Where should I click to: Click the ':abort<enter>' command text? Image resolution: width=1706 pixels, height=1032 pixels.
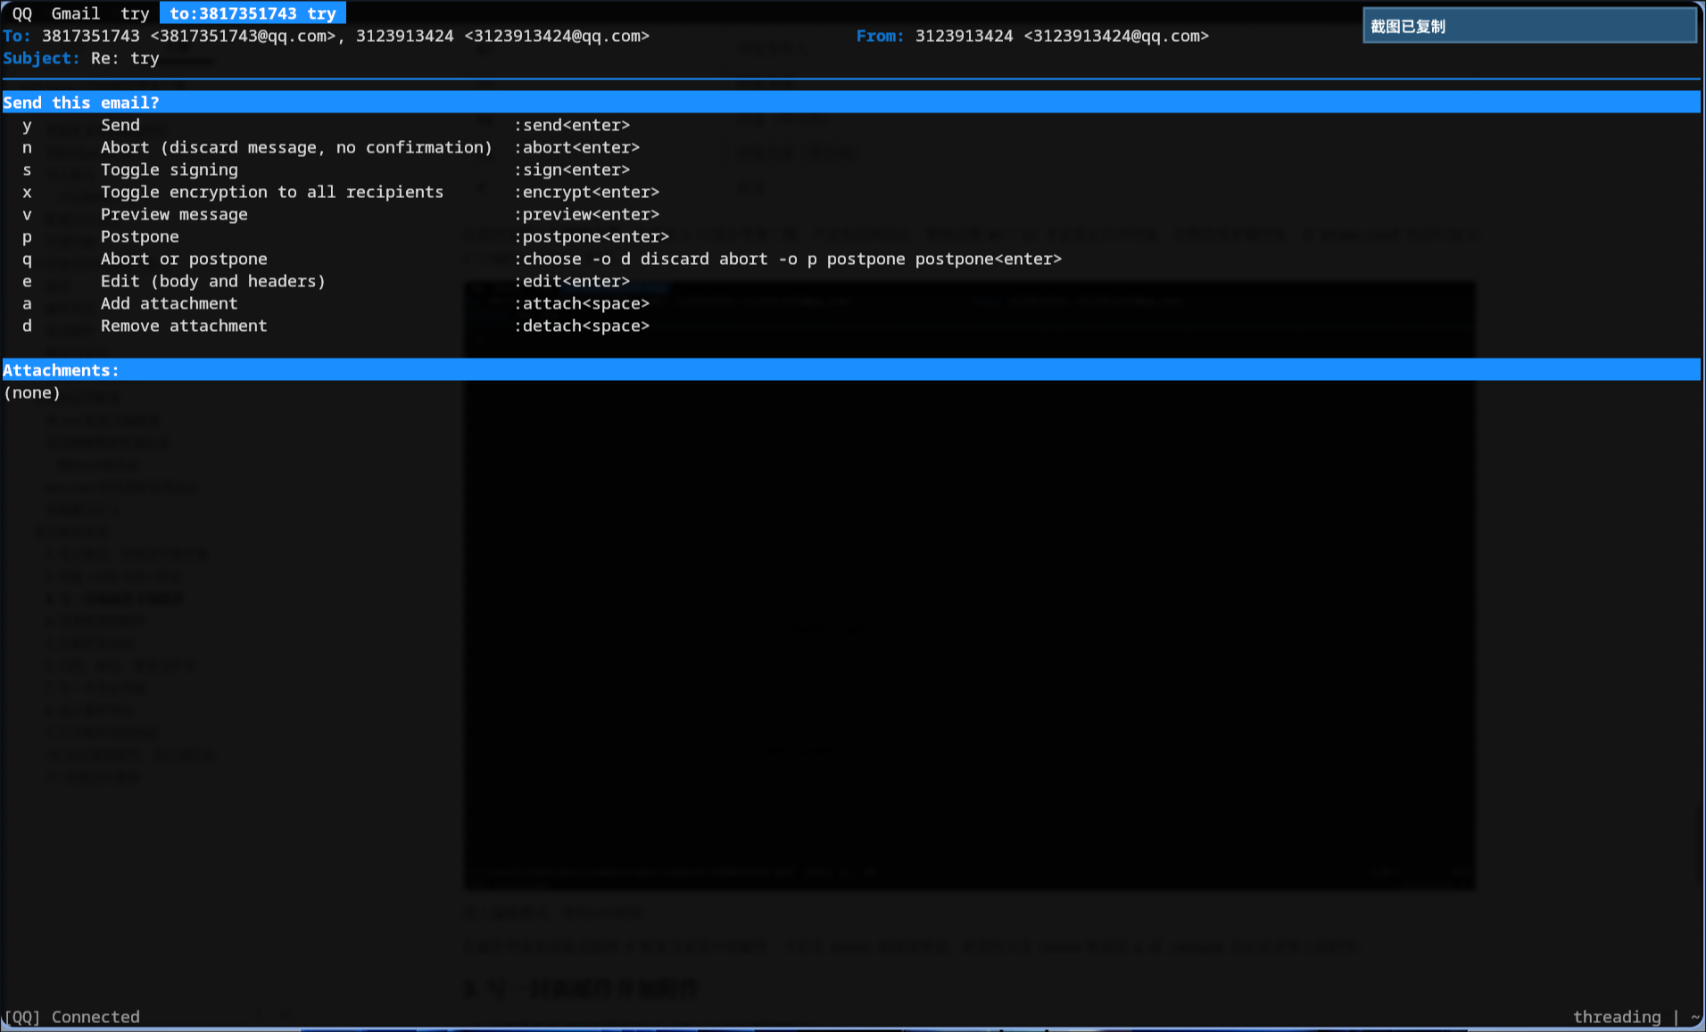[x=576, y=147]
